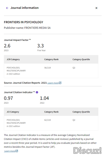Click the Journal Impact Factor heading

(17, 40)
